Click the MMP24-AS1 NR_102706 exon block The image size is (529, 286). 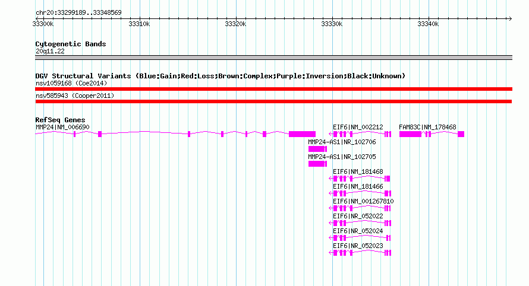(x=317, y=149)
